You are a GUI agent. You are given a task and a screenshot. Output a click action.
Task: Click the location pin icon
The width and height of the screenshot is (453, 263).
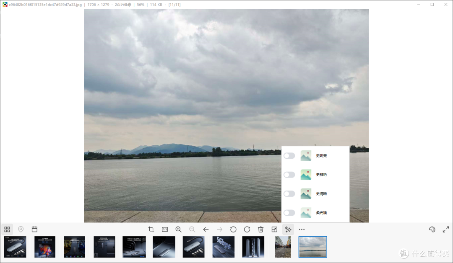(21, 229)
